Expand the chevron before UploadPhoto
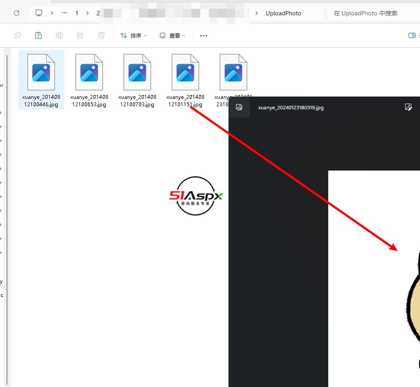The height and width of the screenshot is (387, 420). click(257, 13)
